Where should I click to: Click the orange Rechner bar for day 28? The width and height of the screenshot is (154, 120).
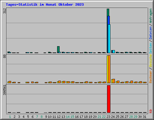[132, 82]
